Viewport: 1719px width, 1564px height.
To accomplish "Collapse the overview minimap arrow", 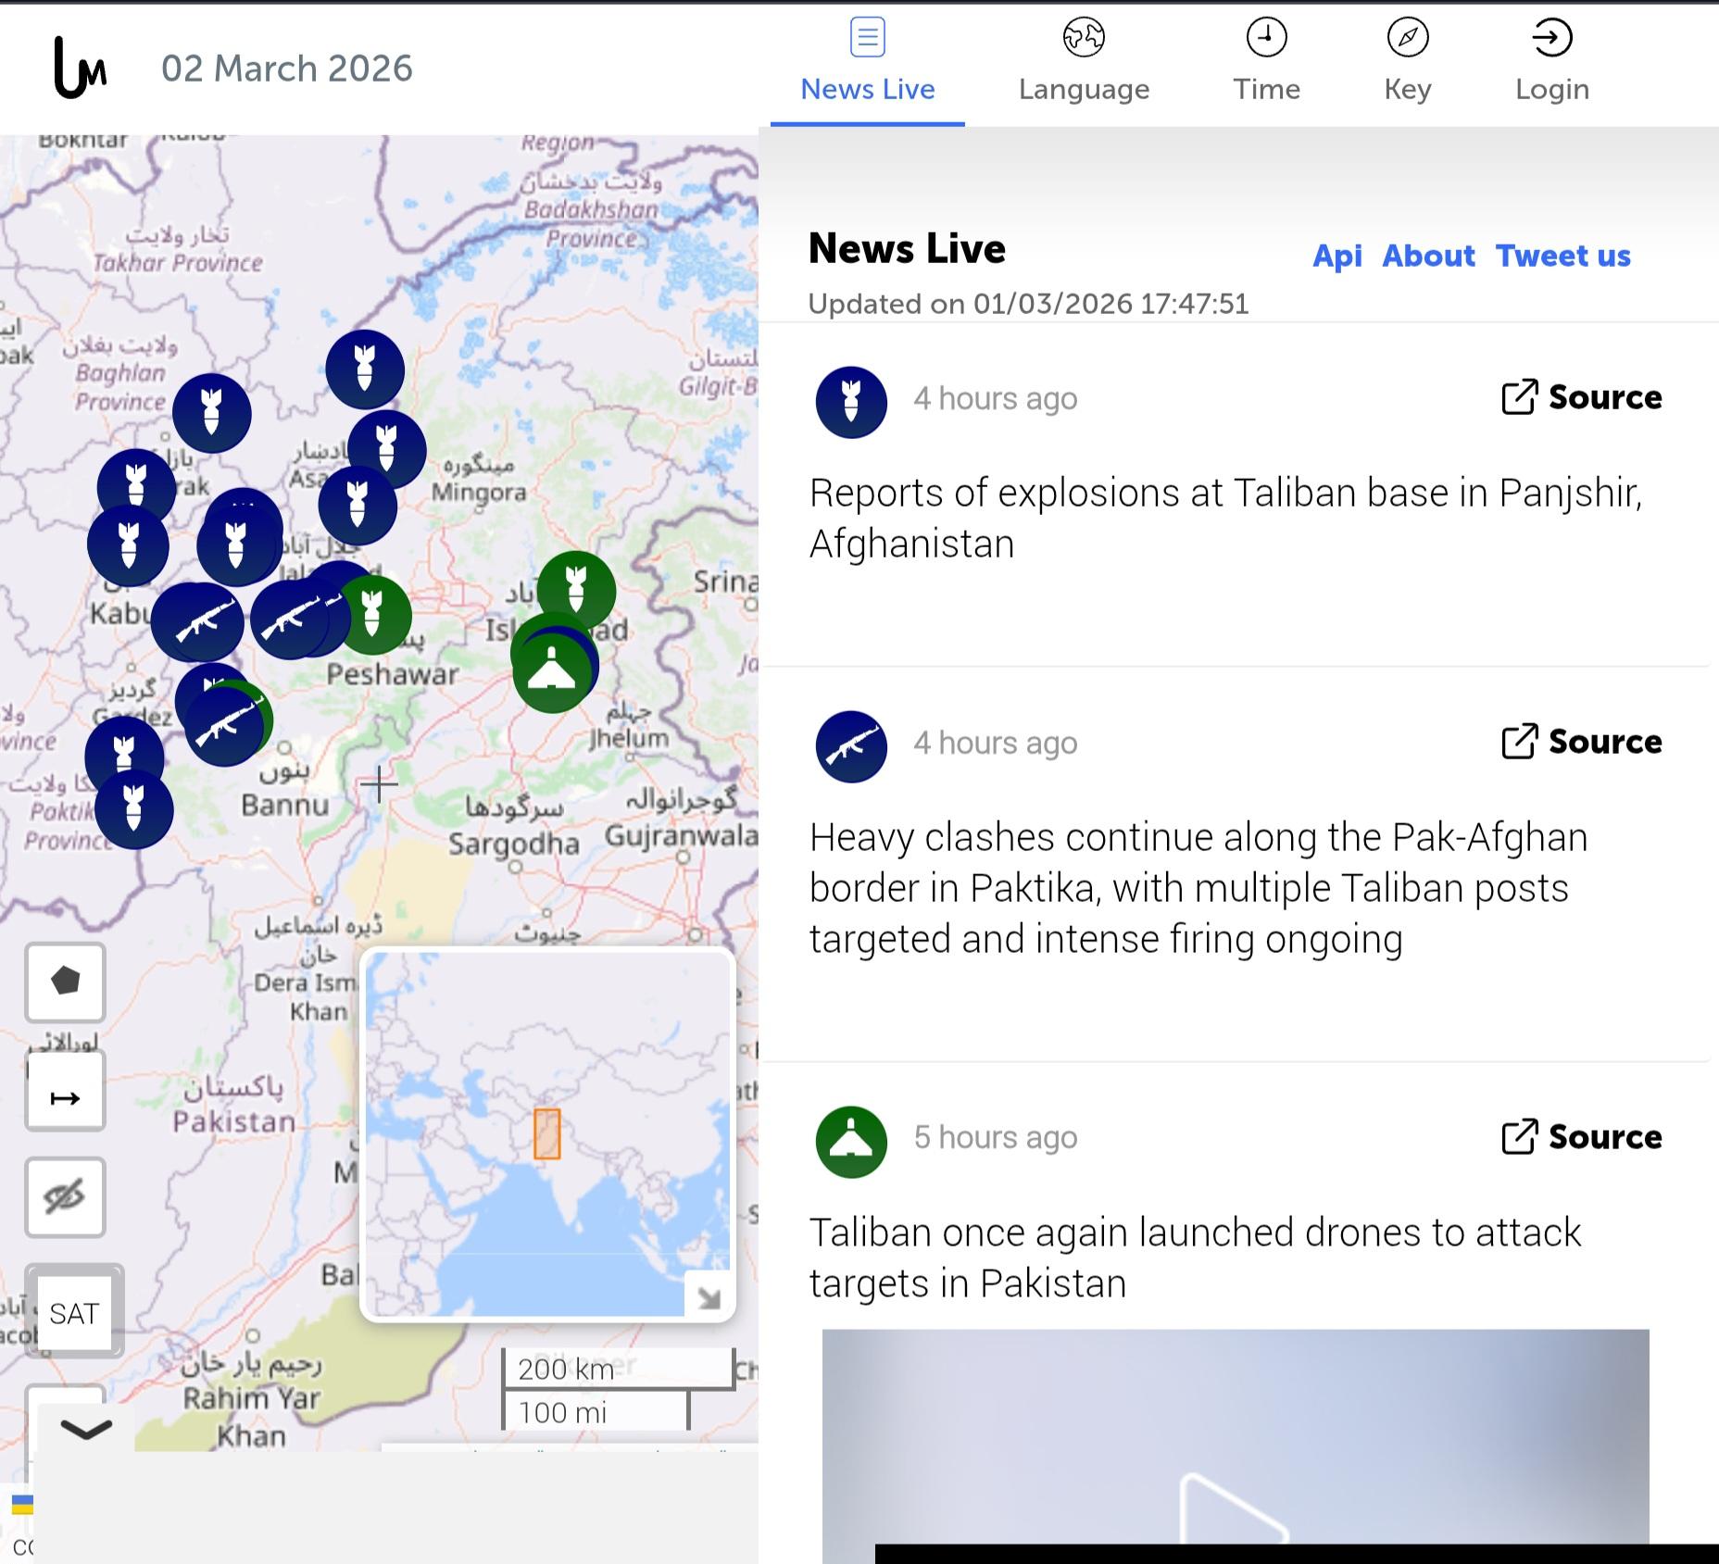I will tap(709, 1297).
